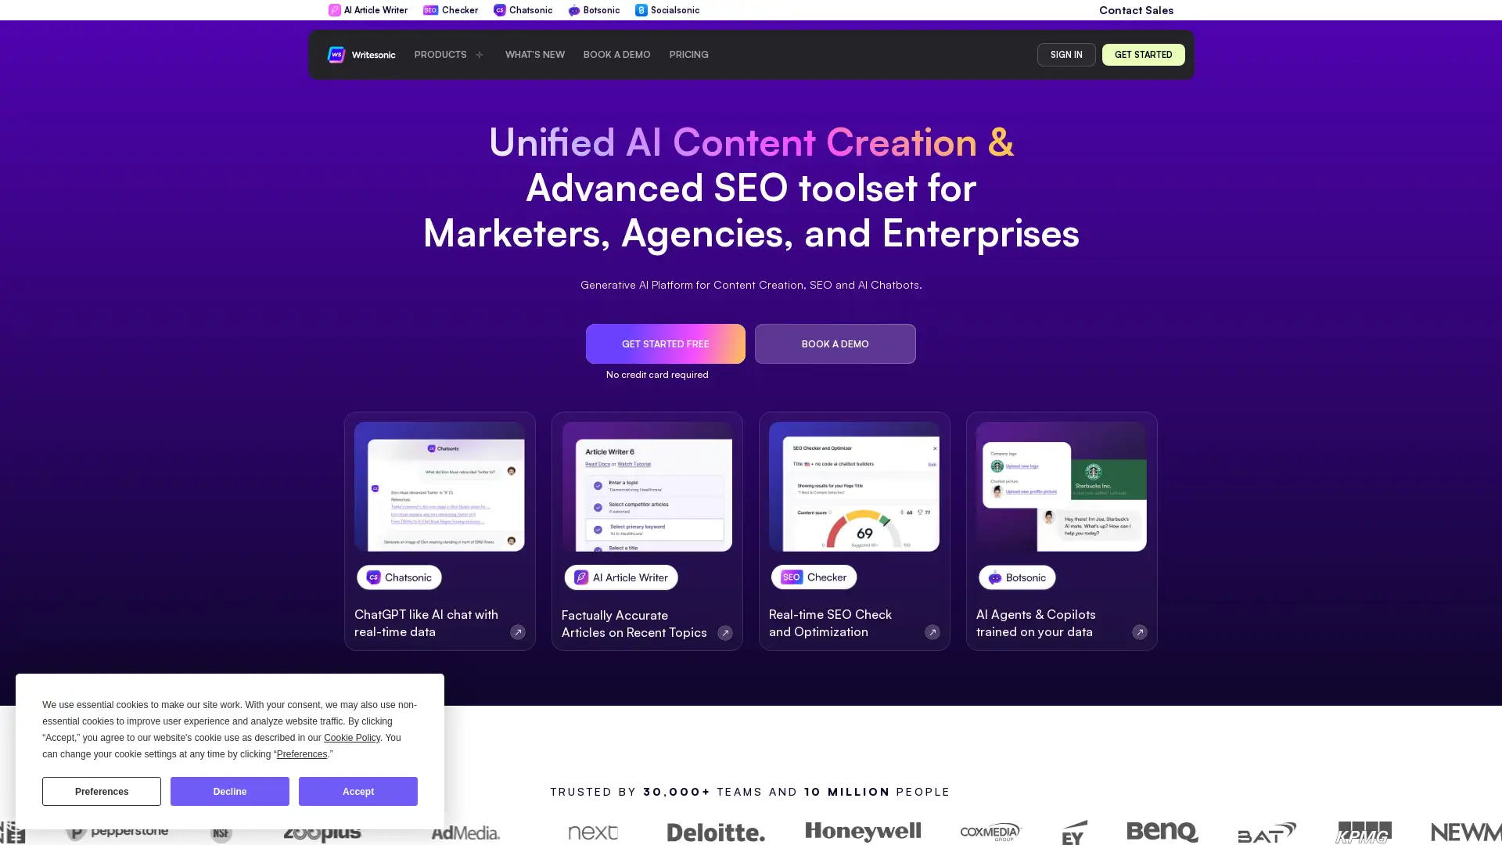Click Decline cookie option

[230, 791]
